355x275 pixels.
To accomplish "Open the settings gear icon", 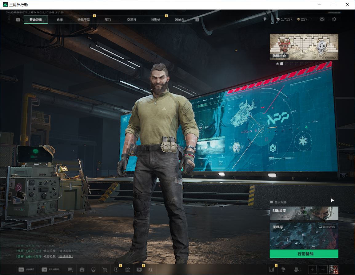I will pos(334,19).
